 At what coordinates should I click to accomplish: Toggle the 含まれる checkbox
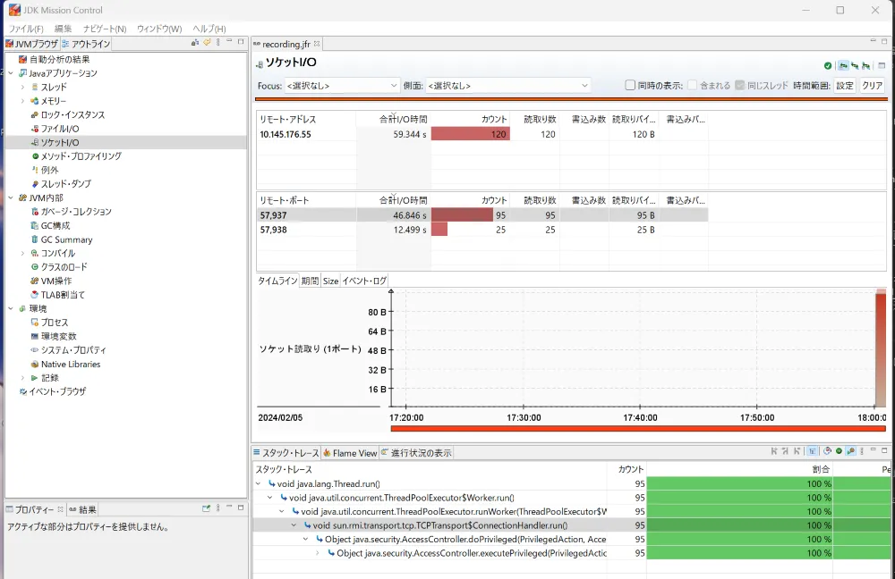(693, 85)
